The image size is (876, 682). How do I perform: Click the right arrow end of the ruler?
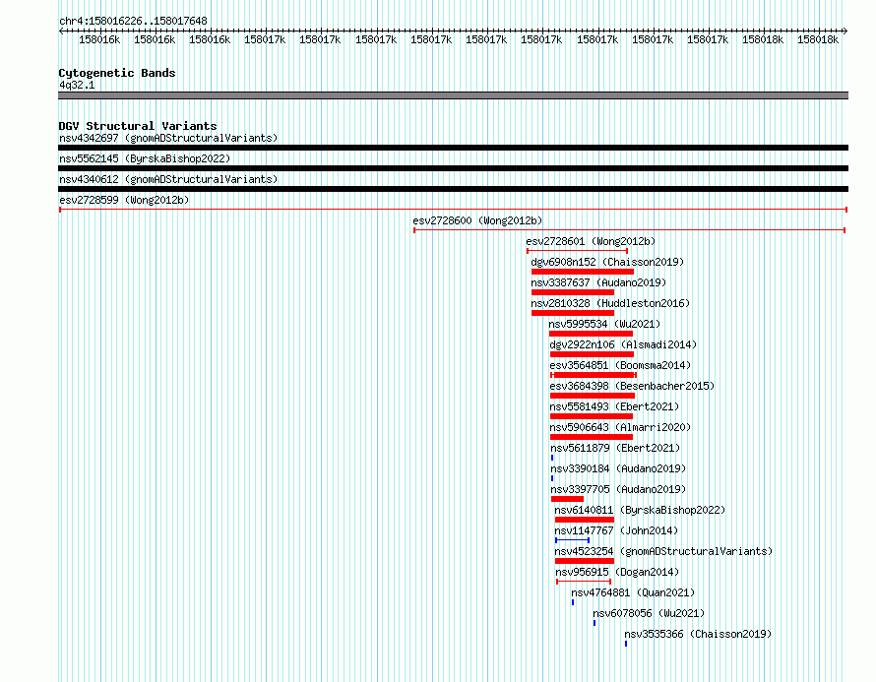tap(845, 31)
